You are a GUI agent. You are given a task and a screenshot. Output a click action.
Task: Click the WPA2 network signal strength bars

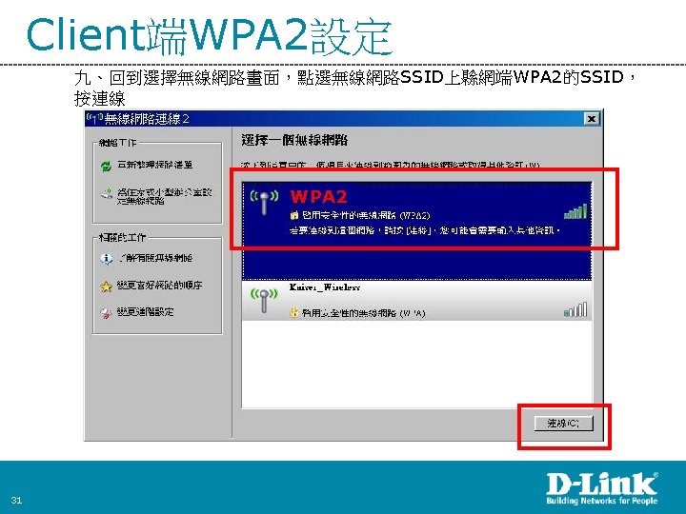pos(575,211)
